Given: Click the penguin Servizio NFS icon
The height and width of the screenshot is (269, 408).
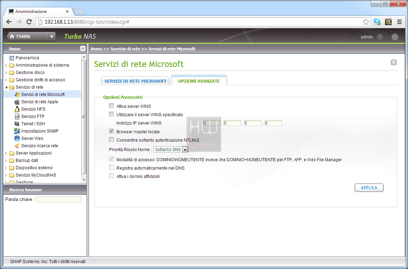Looking at the screenshot, I should coord(17,109).
